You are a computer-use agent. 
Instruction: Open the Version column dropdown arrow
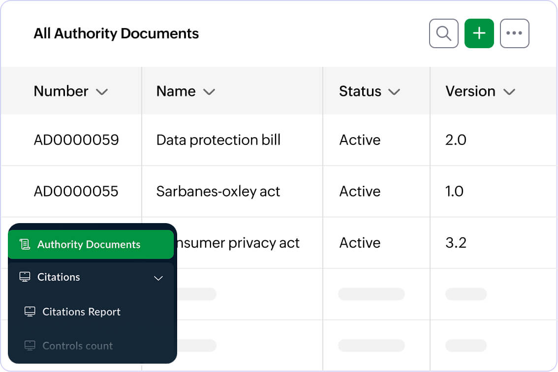coord(509,92)
